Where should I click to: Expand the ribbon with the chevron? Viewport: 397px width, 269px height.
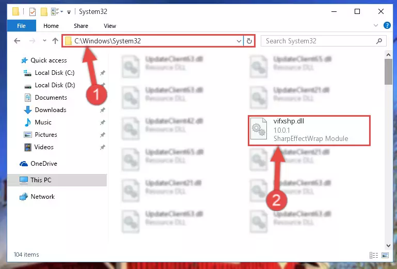(x=376, y=25)
